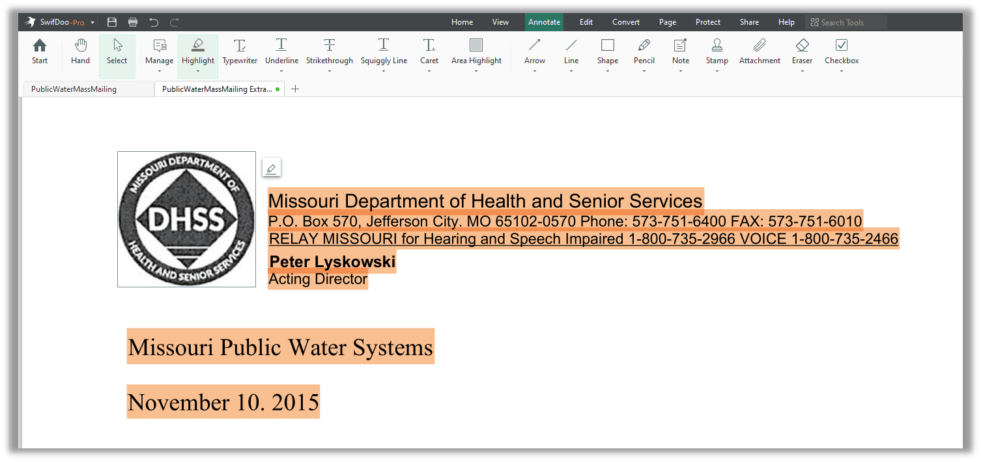Open the SwifDoo-Pro title dropdown arrow

click(x=92, y=23)
